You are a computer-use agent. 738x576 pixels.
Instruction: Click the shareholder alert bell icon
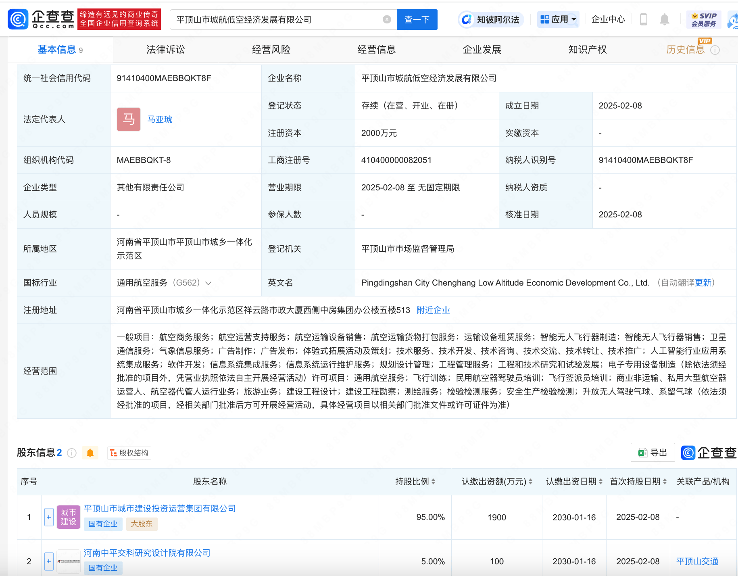pos(90,453)
